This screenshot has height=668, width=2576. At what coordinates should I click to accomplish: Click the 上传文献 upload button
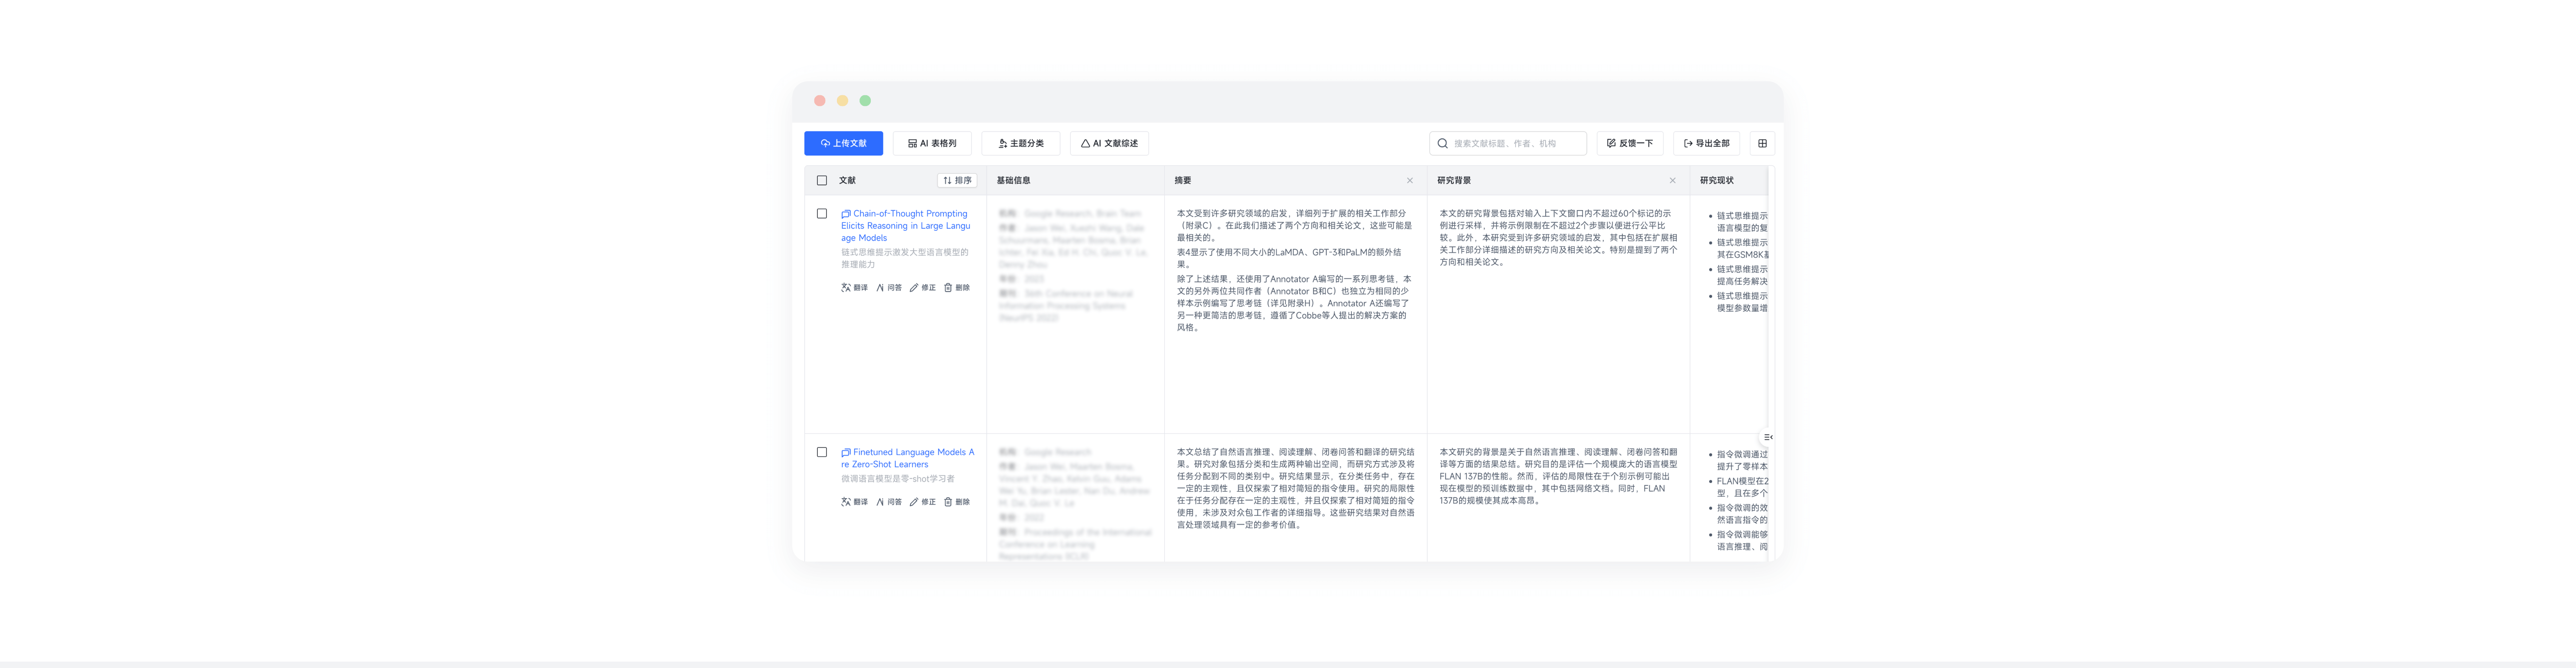843,143
